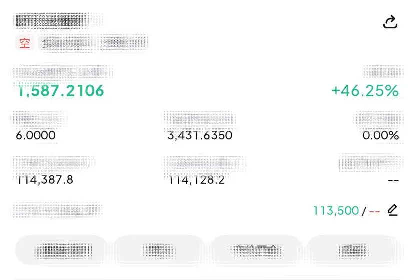Edit take-profit price using the pencil icon
The image size is (415, 280).
[393, 210]
